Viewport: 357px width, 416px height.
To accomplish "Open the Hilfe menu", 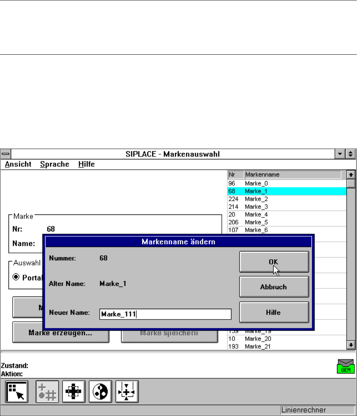I will [x=87, y=164].
